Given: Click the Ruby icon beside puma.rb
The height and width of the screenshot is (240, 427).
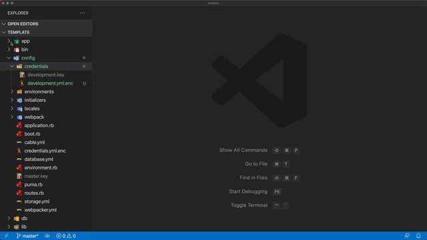Looking at the screenshot, I should [x=19, y=185].
